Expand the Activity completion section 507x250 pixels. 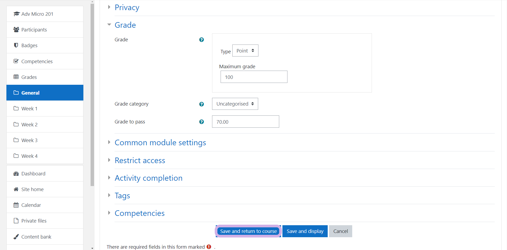pyautogui.click(x=148, y=178)
